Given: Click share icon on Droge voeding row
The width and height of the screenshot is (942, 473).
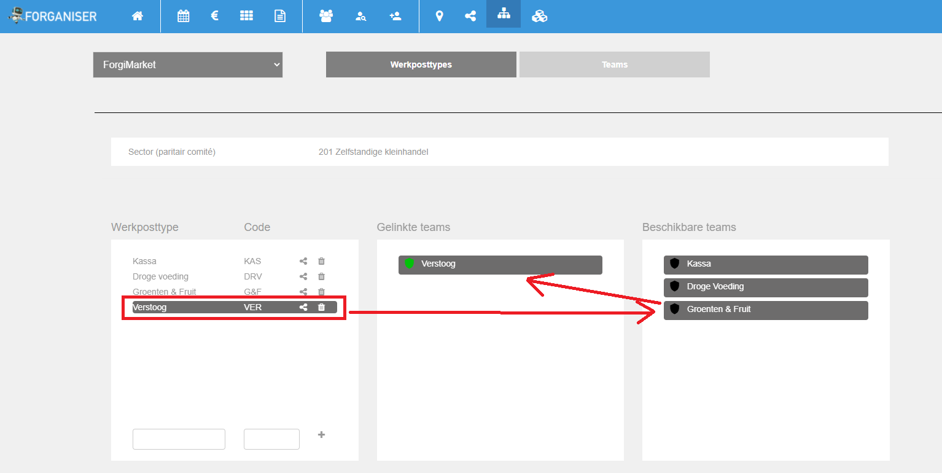Looking at the screenshot, I should (x=303, y=276).
